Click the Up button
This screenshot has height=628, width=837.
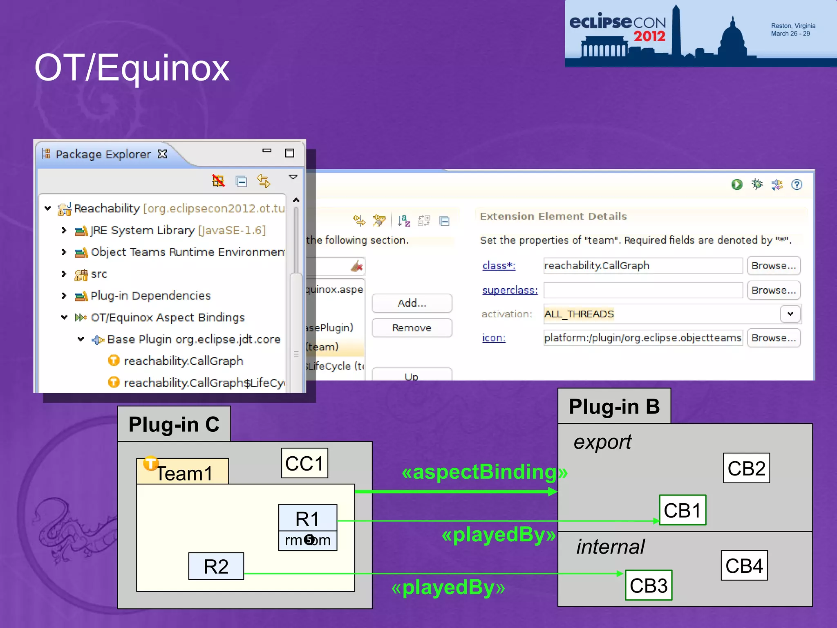coord(412,375)
